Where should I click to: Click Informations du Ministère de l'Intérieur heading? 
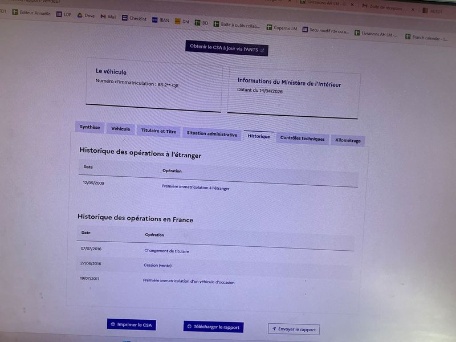(289, 83)
